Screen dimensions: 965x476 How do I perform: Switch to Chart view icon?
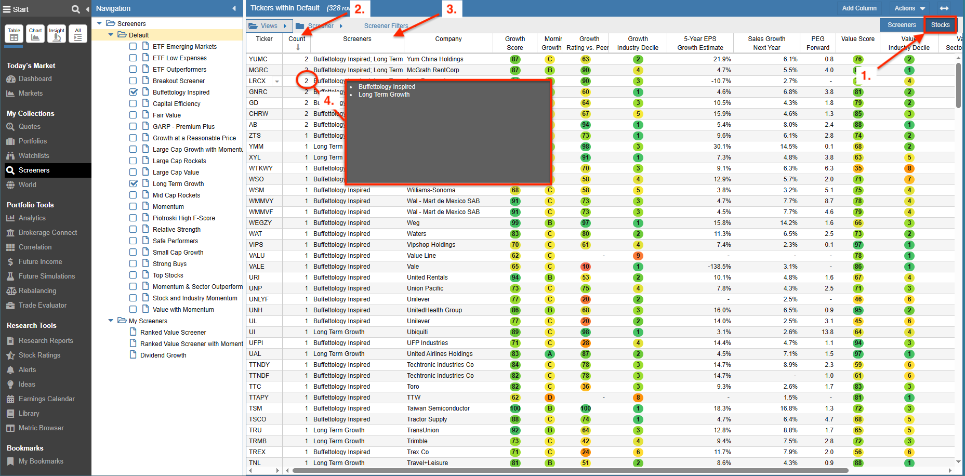point(35,34)
